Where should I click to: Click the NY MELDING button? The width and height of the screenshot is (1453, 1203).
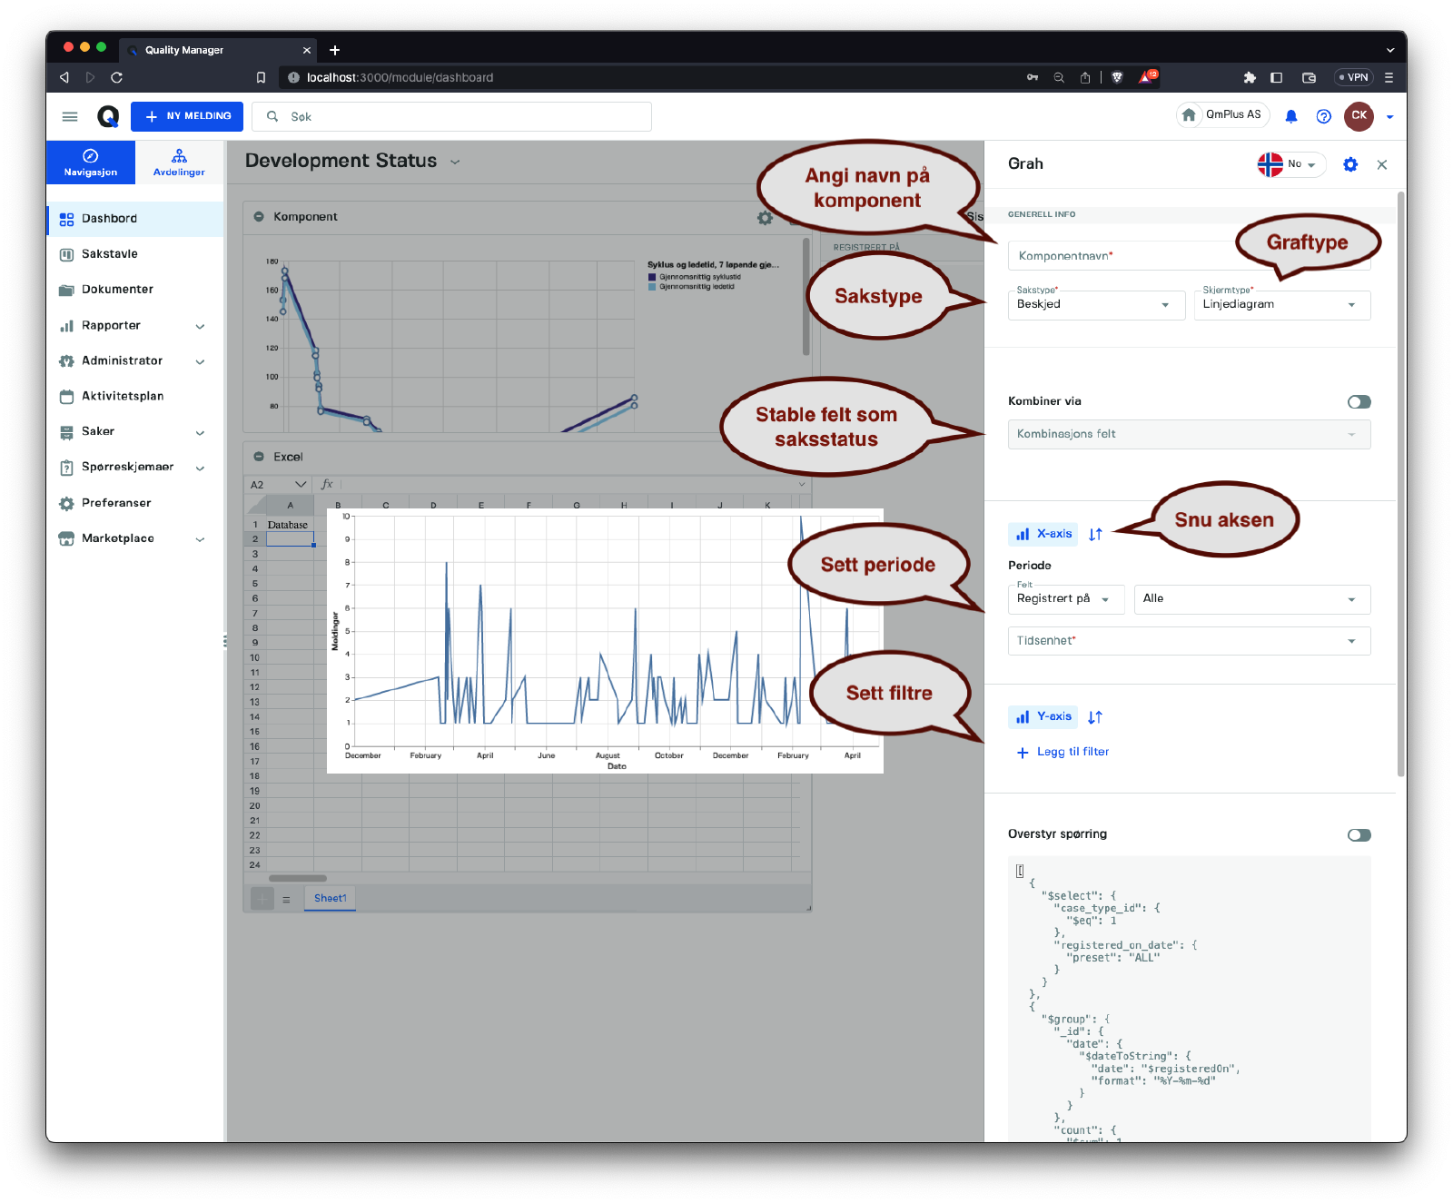(187, 116)
